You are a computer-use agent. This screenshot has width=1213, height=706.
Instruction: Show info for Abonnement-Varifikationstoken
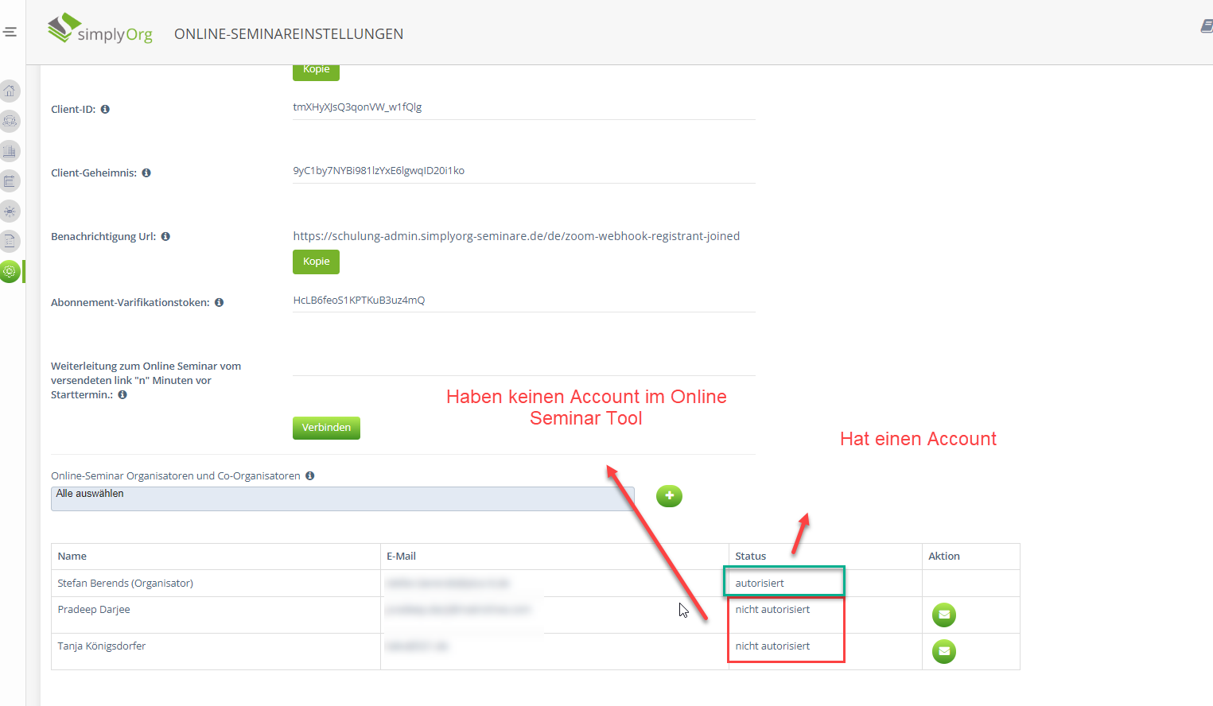tap(219, 303)
